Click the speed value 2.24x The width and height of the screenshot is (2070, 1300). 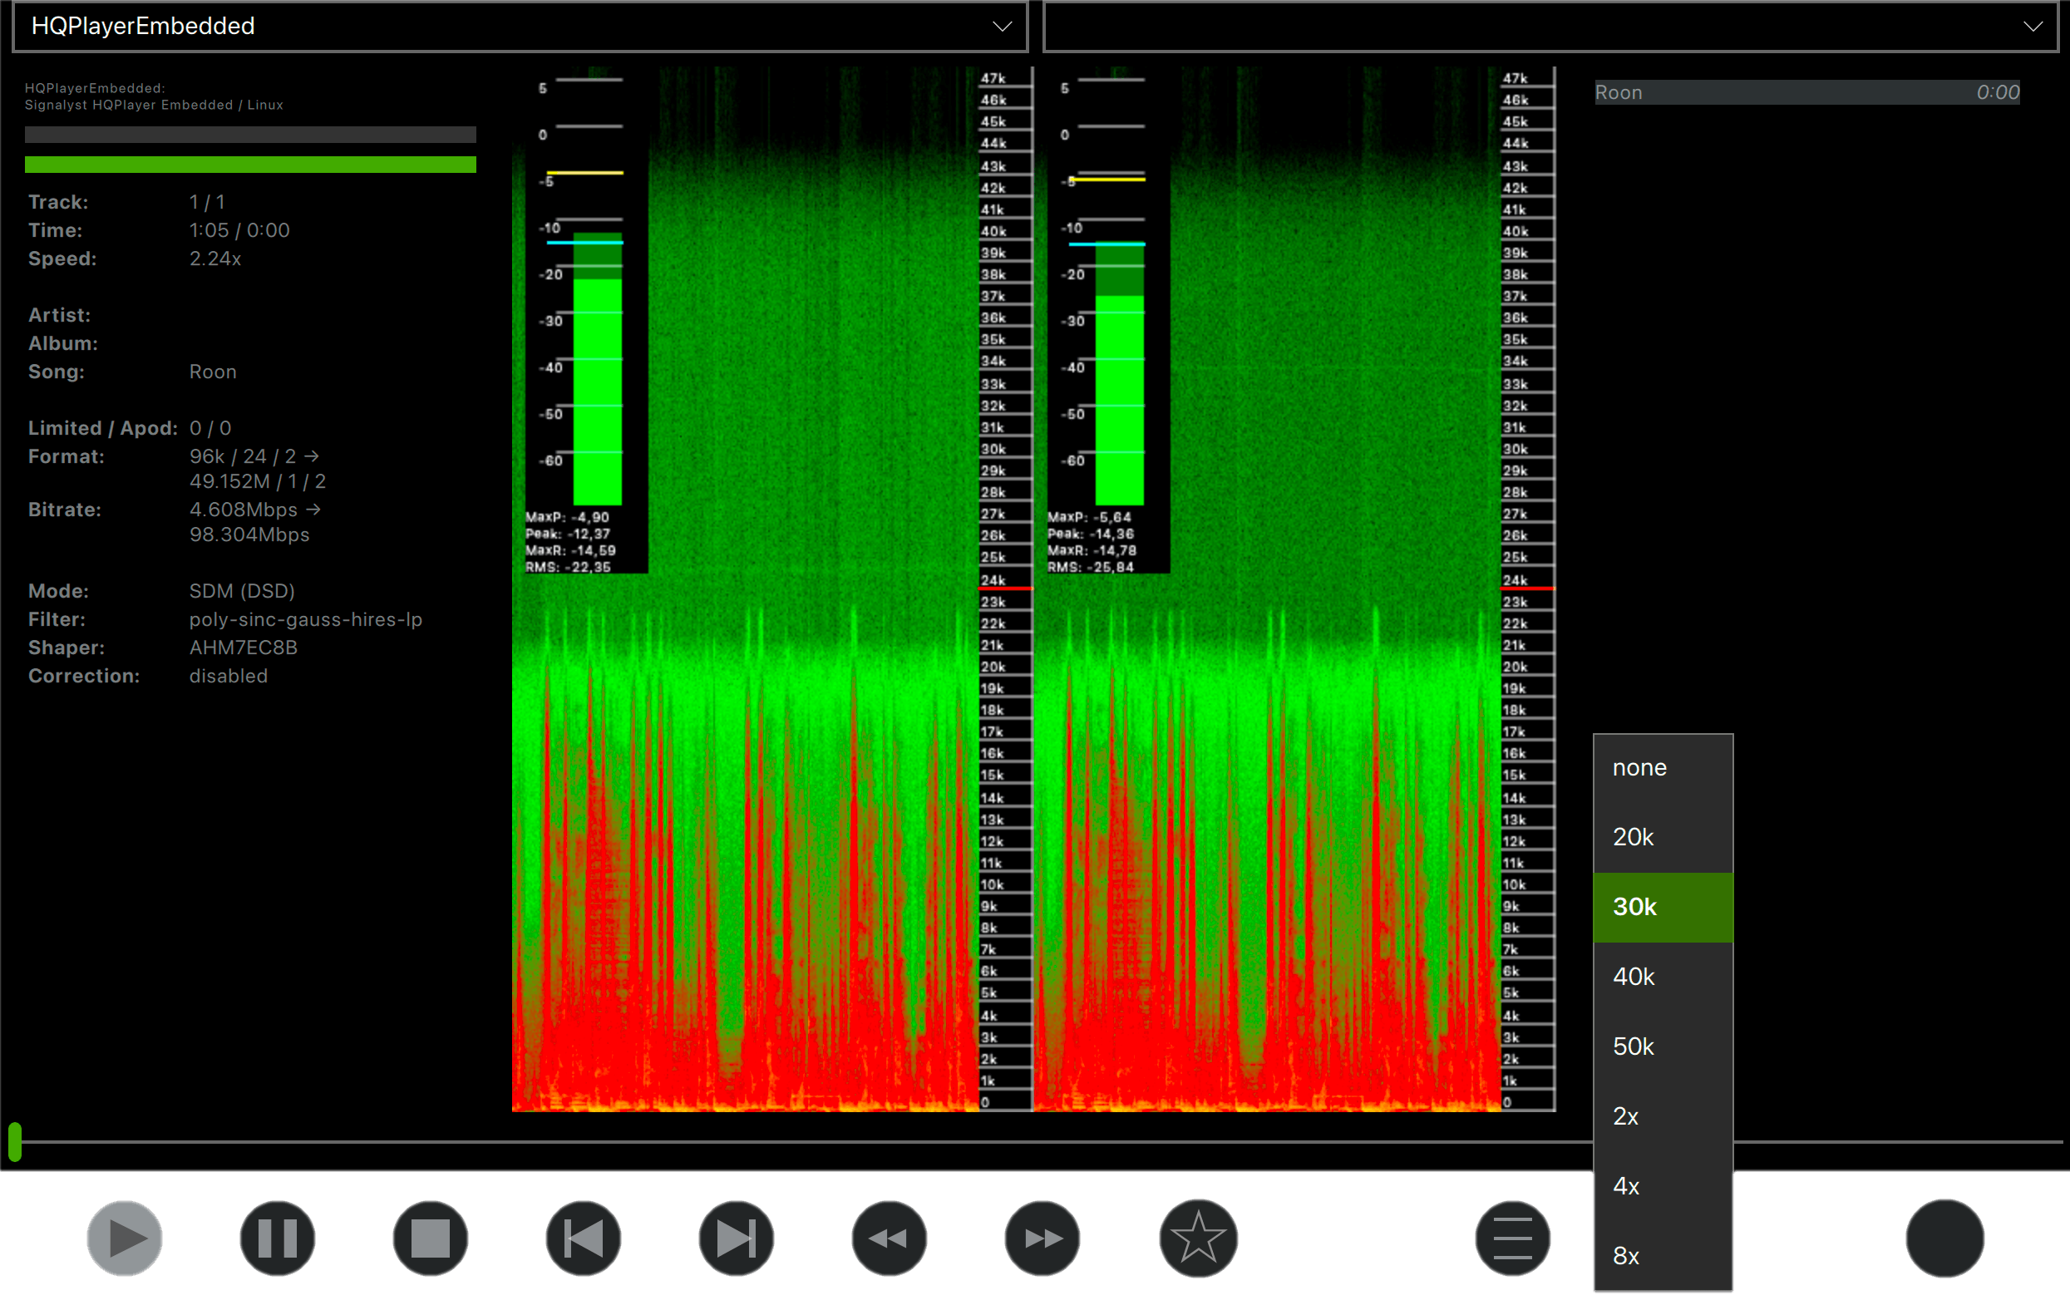pyautogui.click(x=215, y=259)
